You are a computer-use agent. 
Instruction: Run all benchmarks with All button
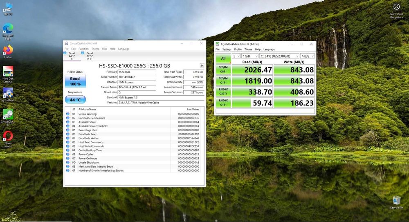[223, 58]
